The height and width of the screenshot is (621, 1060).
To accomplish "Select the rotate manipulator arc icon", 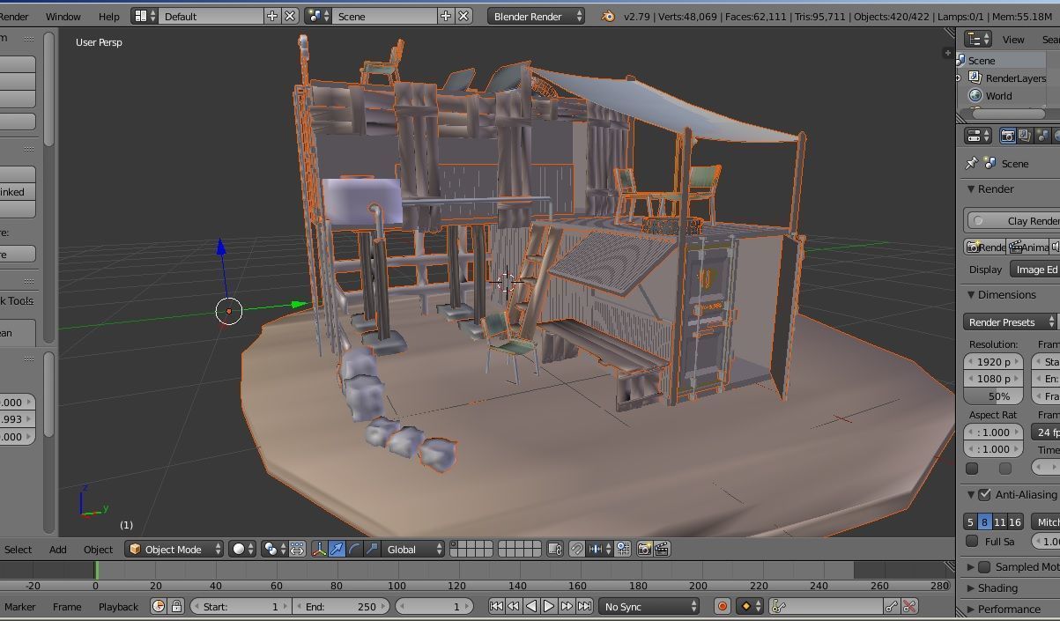I will 354,549.
